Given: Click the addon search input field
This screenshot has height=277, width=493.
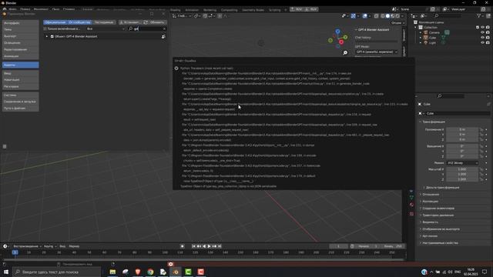Looking at the screenshot, I should pyautogui.click(x=147, y=28).
